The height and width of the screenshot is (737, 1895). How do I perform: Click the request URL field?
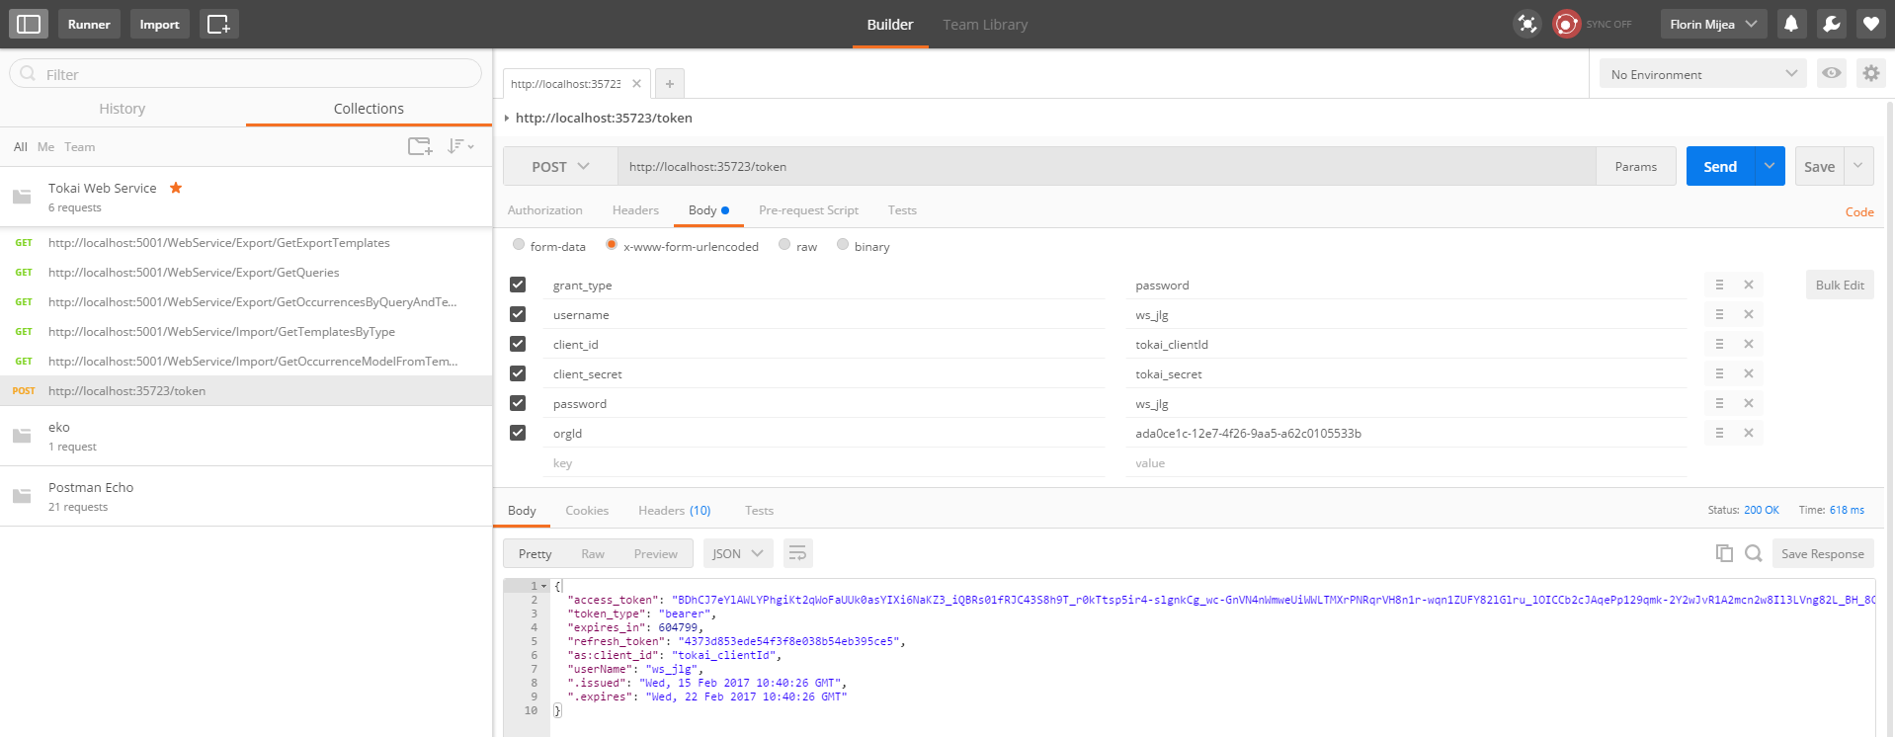click(x=1107, y=166)
